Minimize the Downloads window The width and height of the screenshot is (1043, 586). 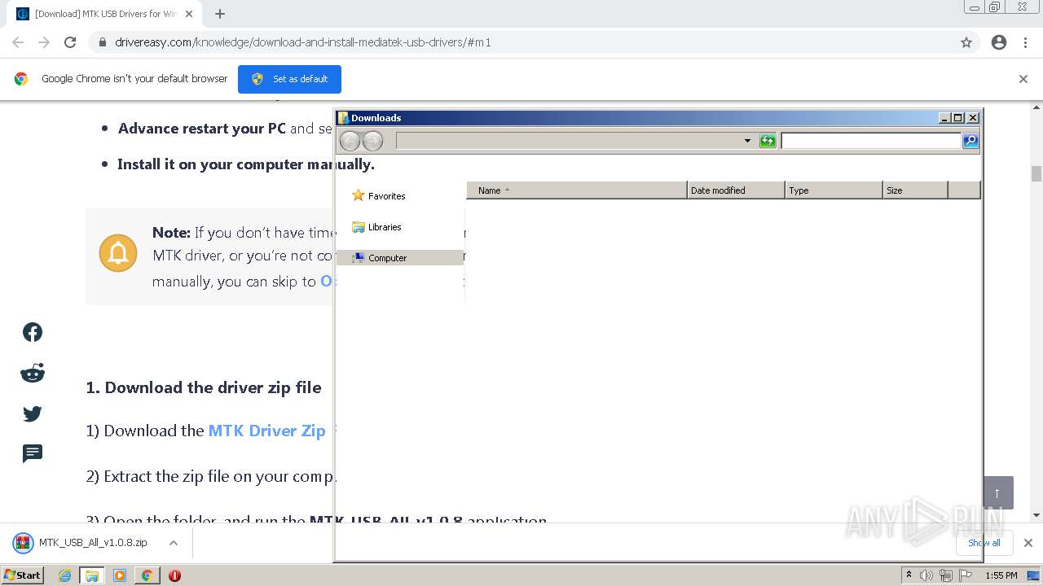[x=944, y=118]
